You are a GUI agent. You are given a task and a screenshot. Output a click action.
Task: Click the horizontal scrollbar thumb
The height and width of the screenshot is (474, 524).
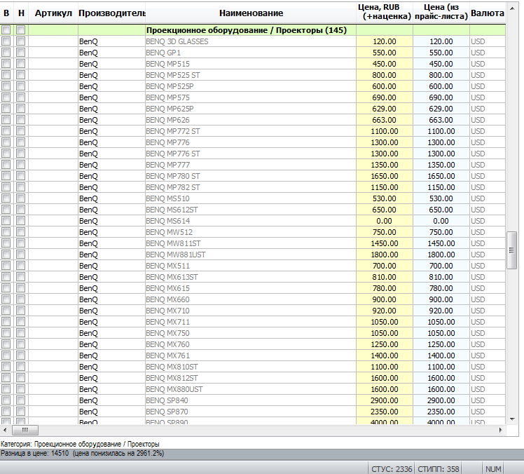[x=25, y=430]
